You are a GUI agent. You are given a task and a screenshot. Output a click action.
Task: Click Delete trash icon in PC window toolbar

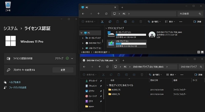[141, 22]
